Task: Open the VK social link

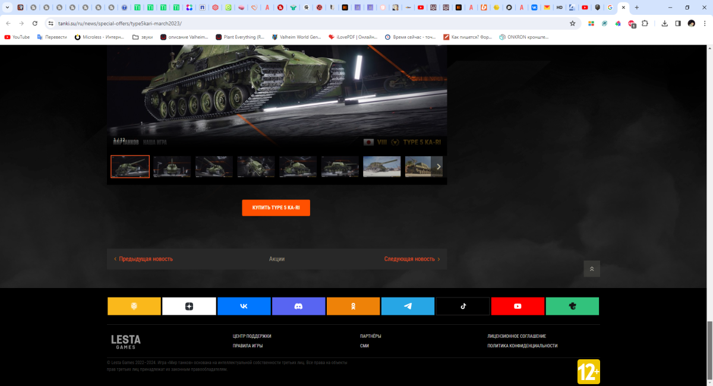Action: coord(244,306)
